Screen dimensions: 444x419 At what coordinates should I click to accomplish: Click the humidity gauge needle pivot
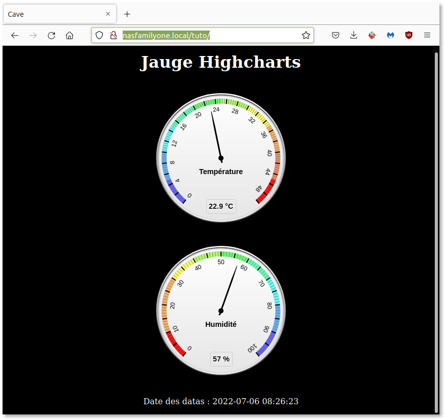[x=221, y=311]
